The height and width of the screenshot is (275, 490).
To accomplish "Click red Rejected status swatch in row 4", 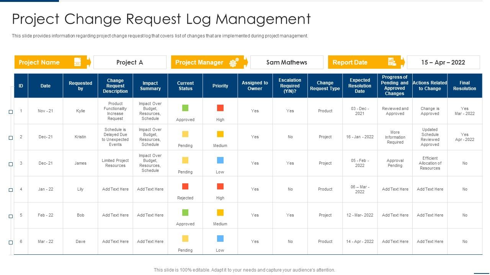I will tap(185, 186).
